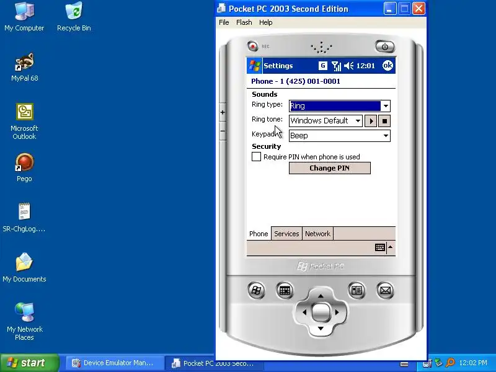Select the Recycle Bin icon

point(74,16)
